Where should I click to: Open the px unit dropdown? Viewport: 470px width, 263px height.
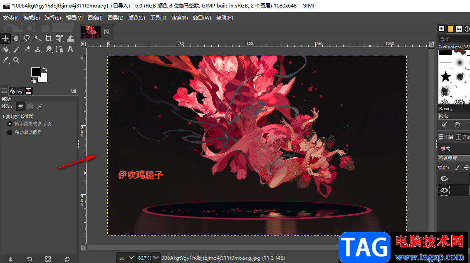(x=126, y=258)
